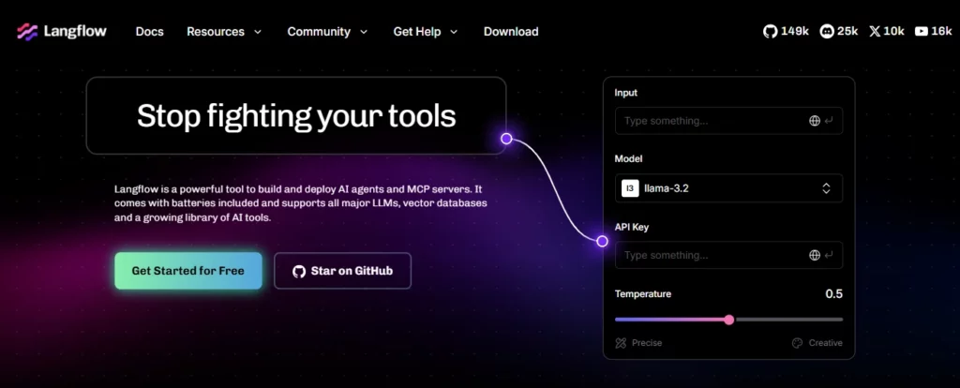Click the connector node beside API Key
Screen dimensions: 960x388
602,241
